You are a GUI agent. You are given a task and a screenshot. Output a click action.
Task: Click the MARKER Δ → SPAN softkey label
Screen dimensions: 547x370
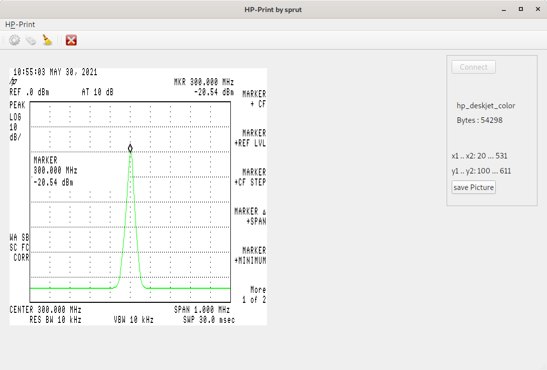(250, 216)
